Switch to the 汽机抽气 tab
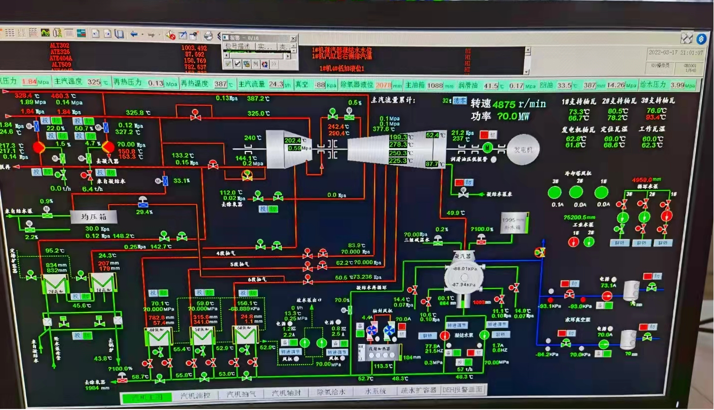714x410 pixels. [241, 394]
